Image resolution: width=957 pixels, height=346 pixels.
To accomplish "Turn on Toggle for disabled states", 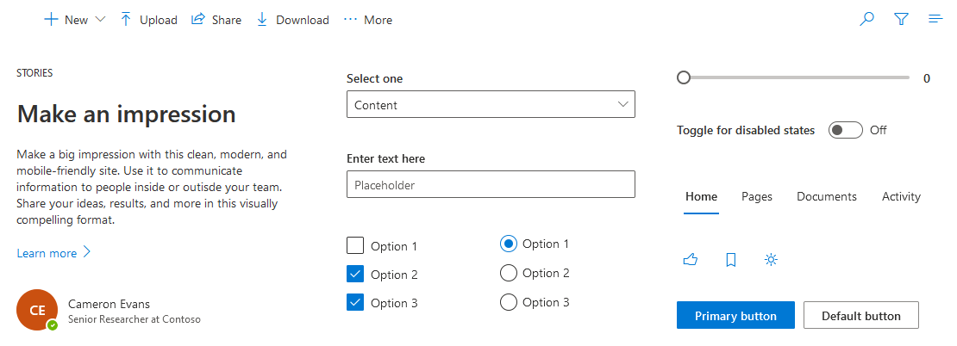I will pos(845,130).
